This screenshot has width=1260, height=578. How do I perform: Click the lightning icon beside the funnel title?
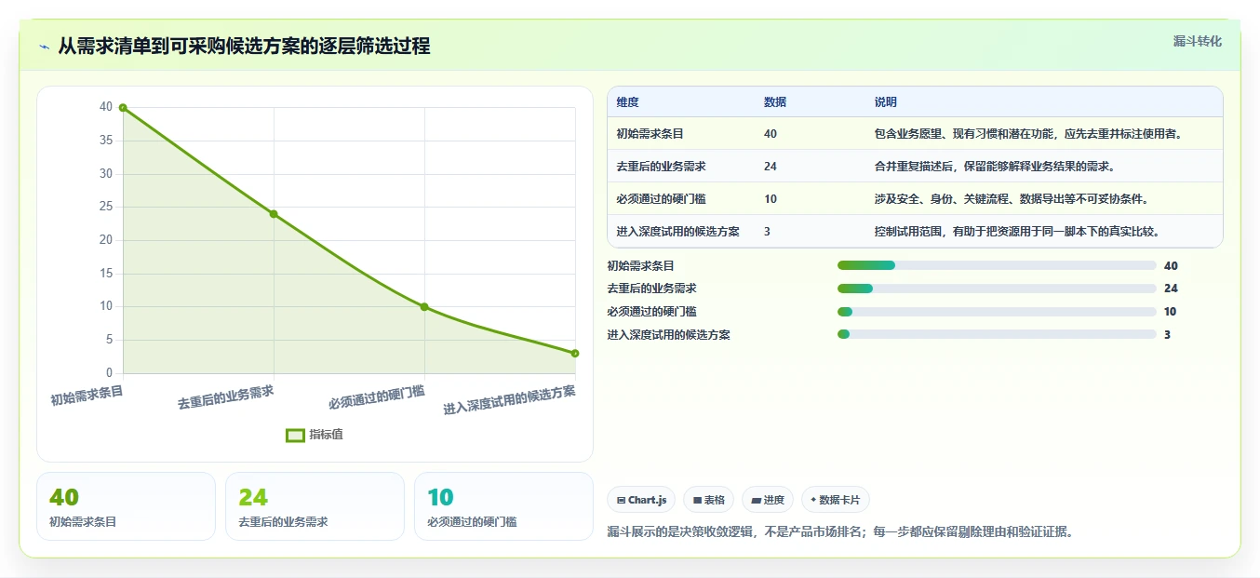45,47
